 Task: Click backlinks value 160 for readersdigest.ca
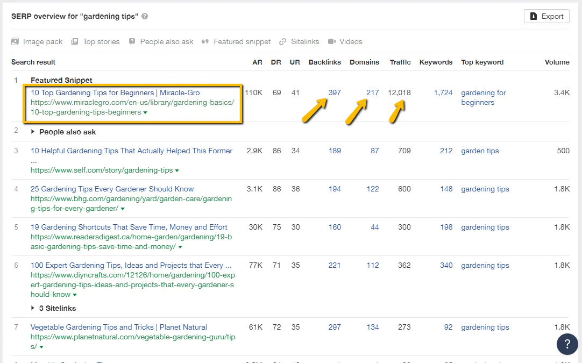(x=335, y=227)
